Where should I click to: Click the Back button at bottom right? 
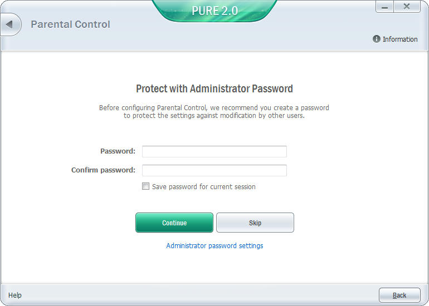click(x=399, y=295)
